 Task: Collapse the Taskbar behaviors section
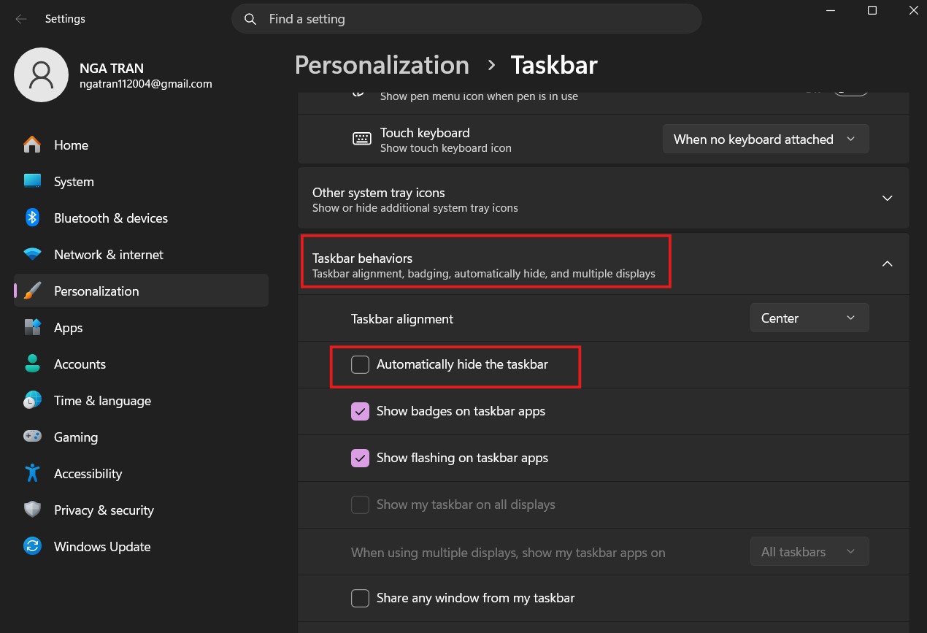coord(887,264)
